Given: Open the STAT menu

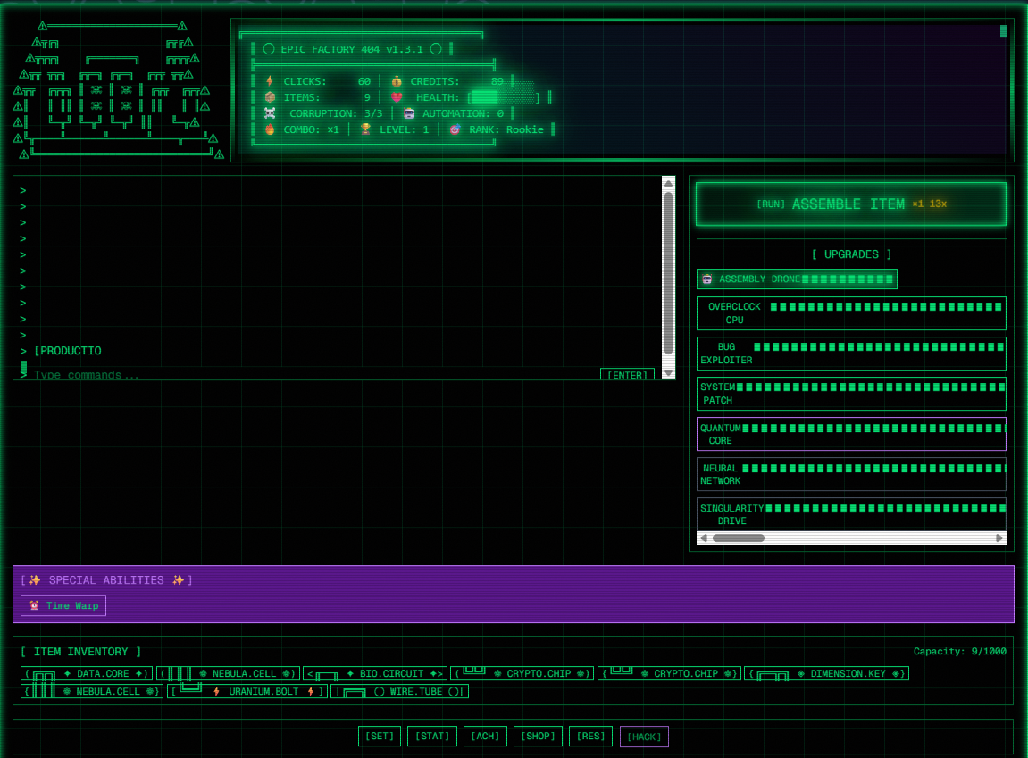Looking at the screenshot, I should click(432, 737).
